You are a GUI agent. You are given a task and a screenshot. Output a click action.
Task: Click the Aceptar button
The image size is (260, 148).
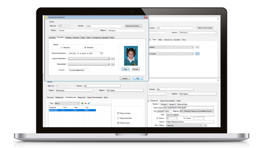point(125,78)
